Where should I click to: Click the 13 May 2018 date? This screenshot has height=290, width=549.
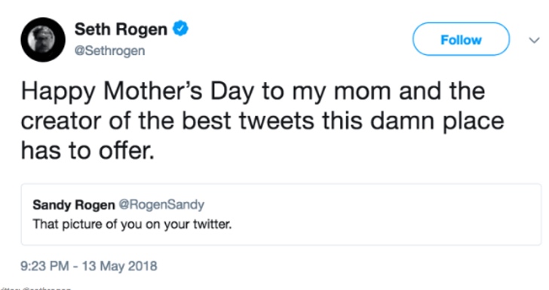pyautogui.click(x=119, y=266)
